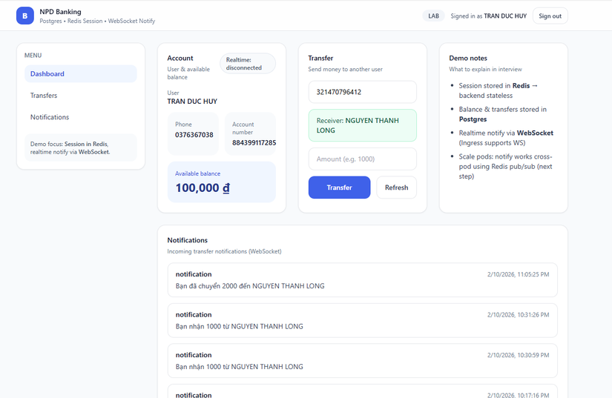Click the Realtime: disconnected status badge

(x=248, y=64)
